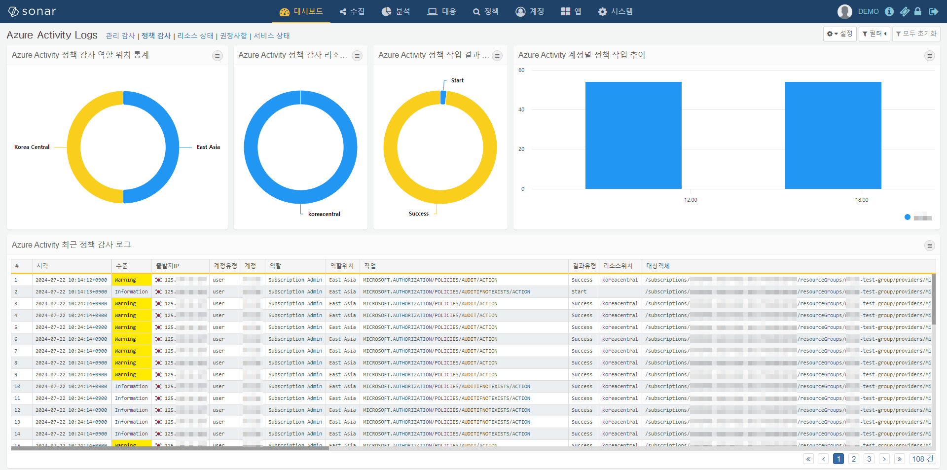Open menu of 계정별 정책 작업 추이 widget
This screenshot has width=947, height=470.
point(930,56)
